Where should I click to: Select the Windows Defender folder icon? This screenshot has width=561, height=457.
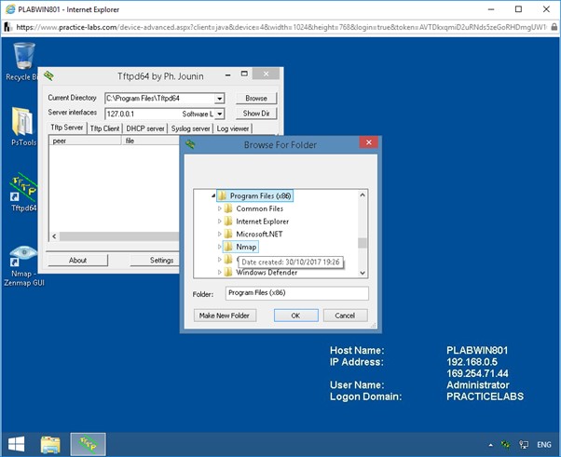point(228,273)
